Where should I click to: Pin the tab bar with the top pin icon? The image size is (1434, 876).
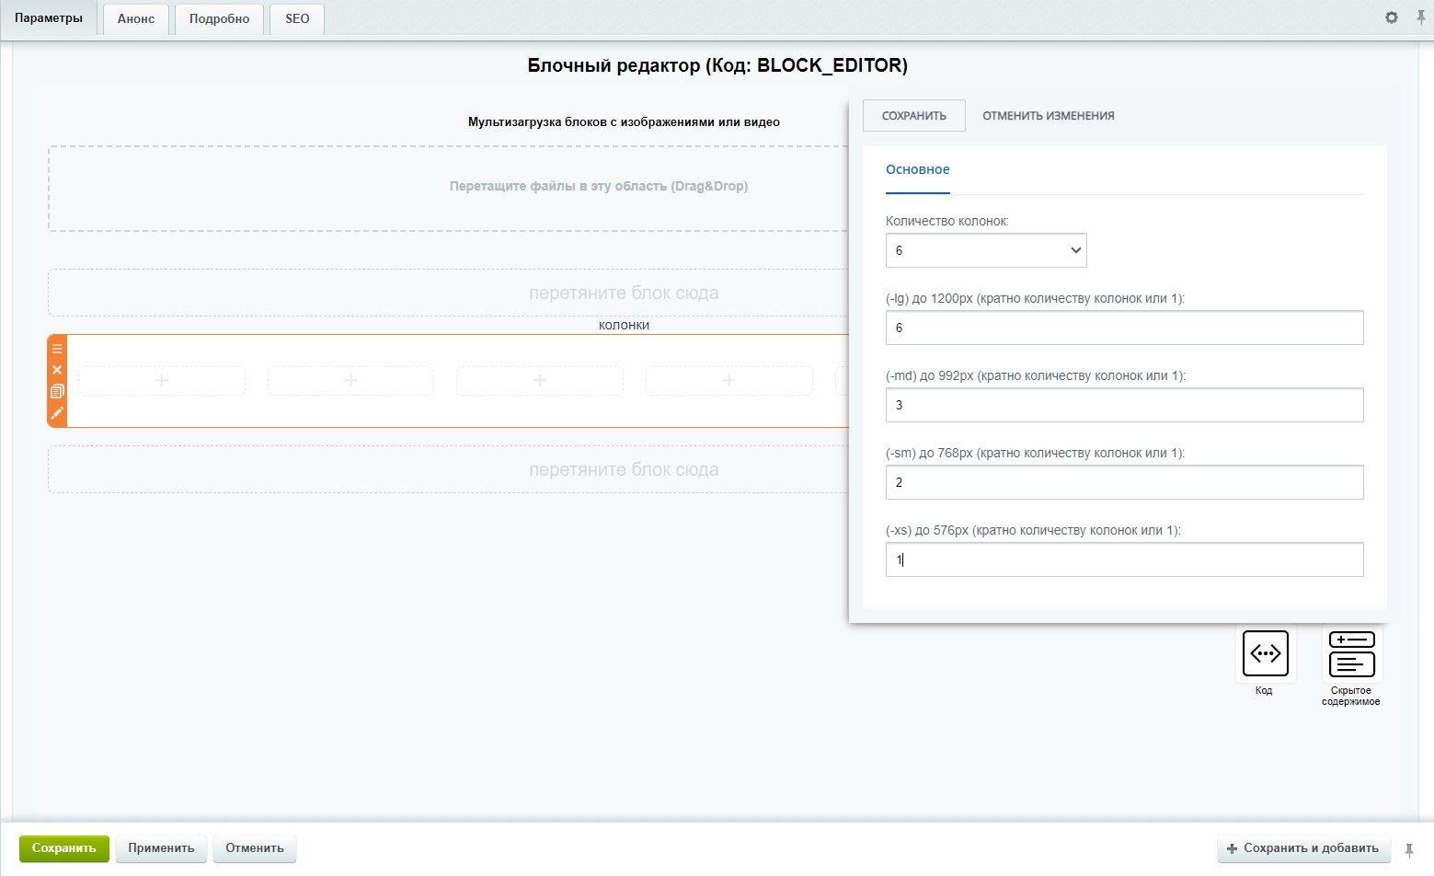pyautogui.click(x=1420, y=17)
